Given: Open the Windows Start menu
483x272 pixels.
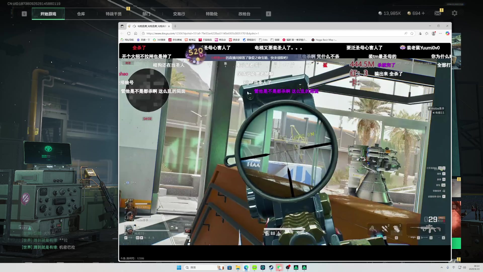Looking at the screenshot, I should click(x=179, y=267).
